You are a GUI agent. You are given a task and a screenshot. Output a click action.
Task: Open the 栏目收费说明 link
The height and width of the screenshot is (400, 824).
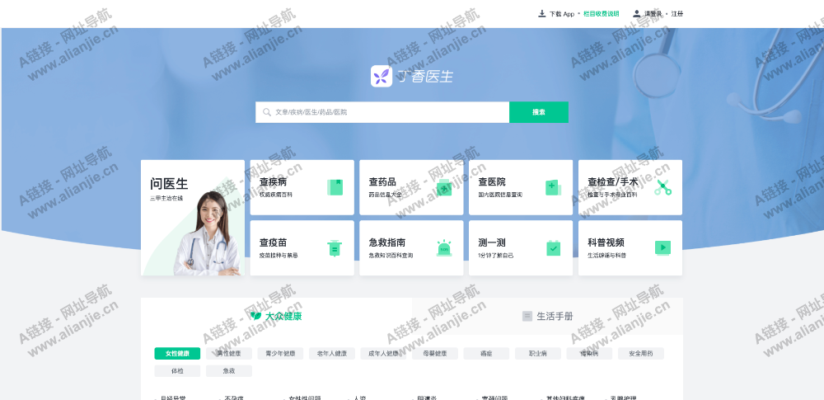(x=602, y=14)
